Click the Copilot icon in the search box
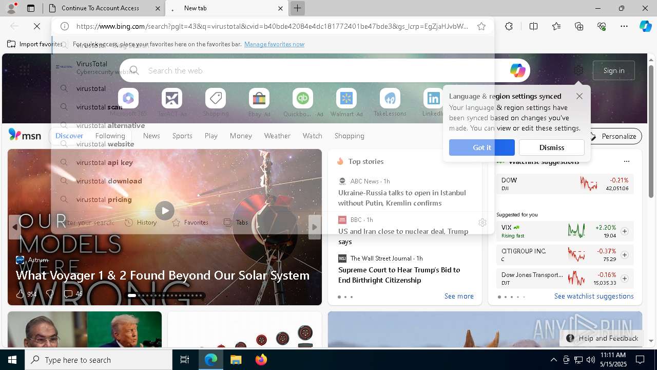This screenshot has height=370, width=657. pos(517,70)
